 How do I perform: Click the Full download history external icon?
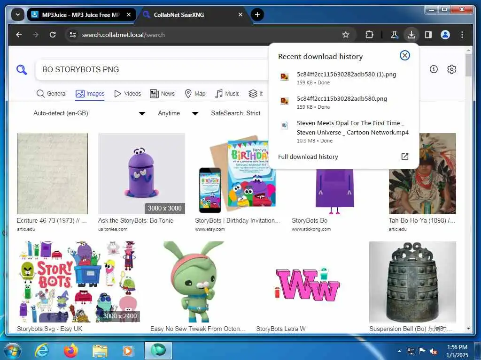click(x=404, y=157)
